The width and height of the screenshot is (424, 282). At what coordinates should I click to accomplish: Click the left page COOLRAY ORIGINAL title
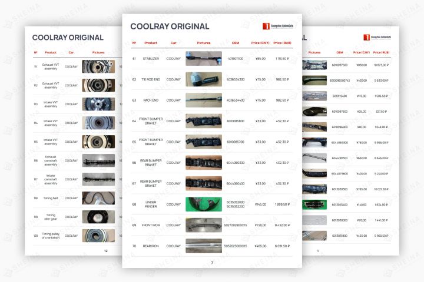pyautogui.click(x=68, y=38)
